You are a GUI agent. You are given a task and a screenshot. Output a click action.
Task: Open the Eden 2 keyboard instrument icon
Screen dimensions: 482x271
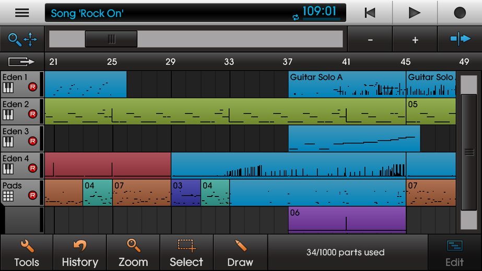tap(8, 115)
